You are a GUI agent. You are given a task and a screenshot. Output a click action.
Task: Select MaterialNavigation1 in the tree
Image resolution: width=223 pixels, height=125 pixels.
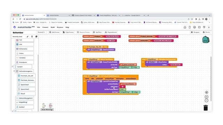[25, 98]
